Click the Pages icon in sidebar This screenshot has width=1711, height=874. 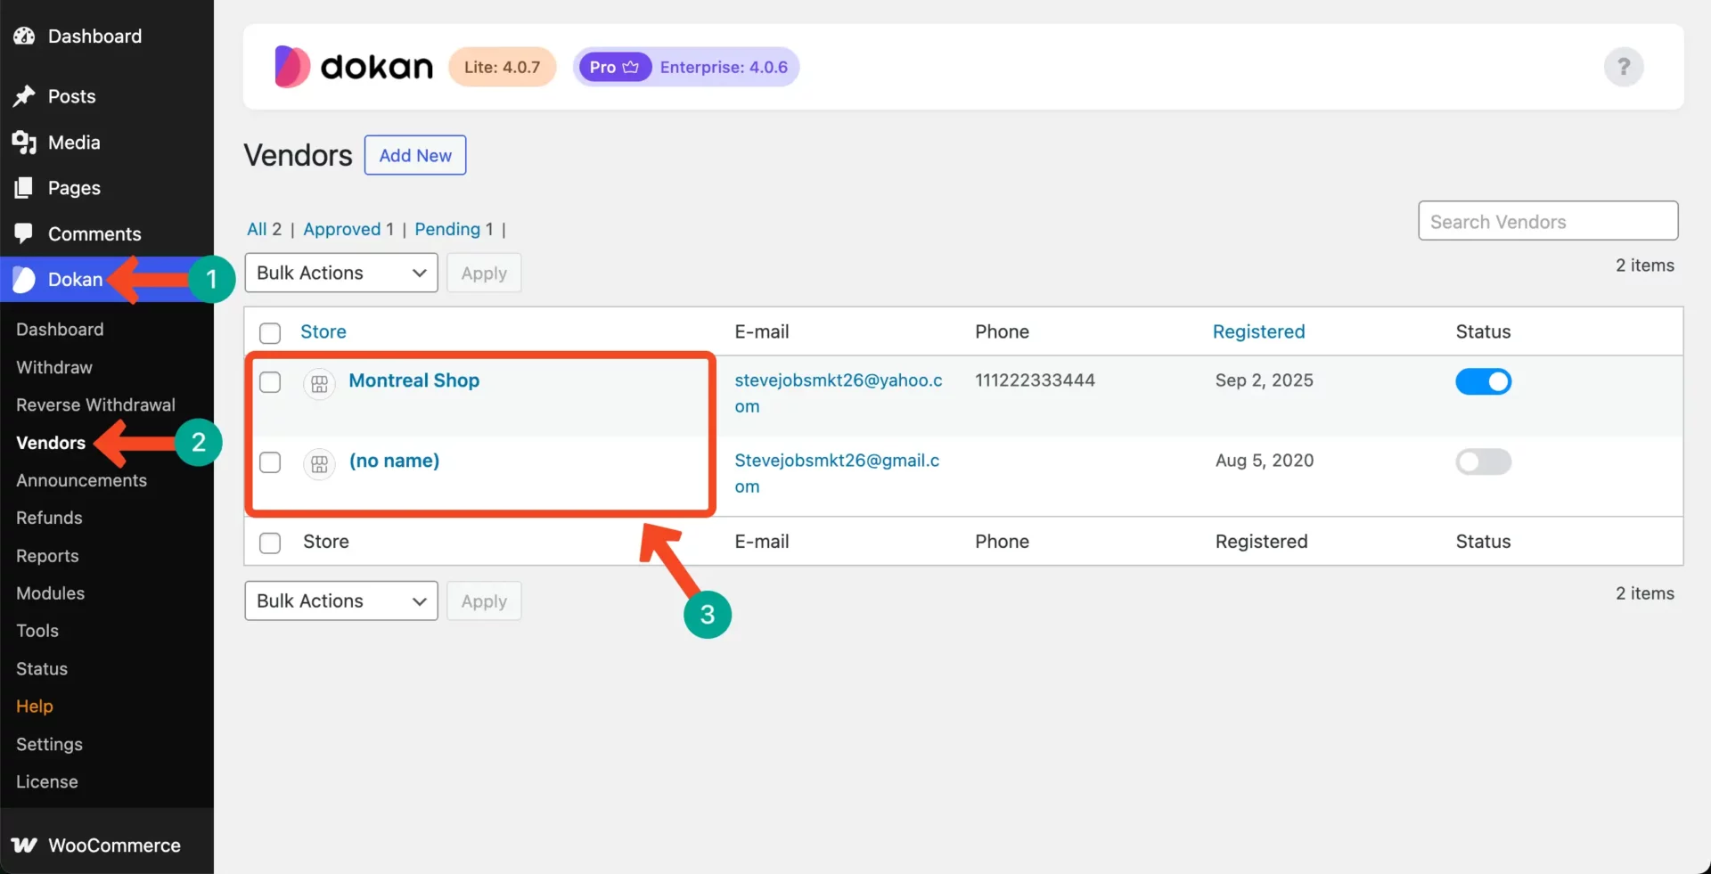(x=24, y=188)
